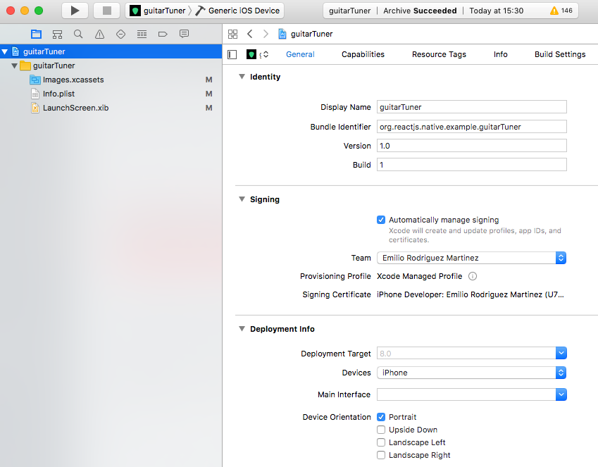Click the Version field
Screen dimensions: 598x467
point(472,146)
